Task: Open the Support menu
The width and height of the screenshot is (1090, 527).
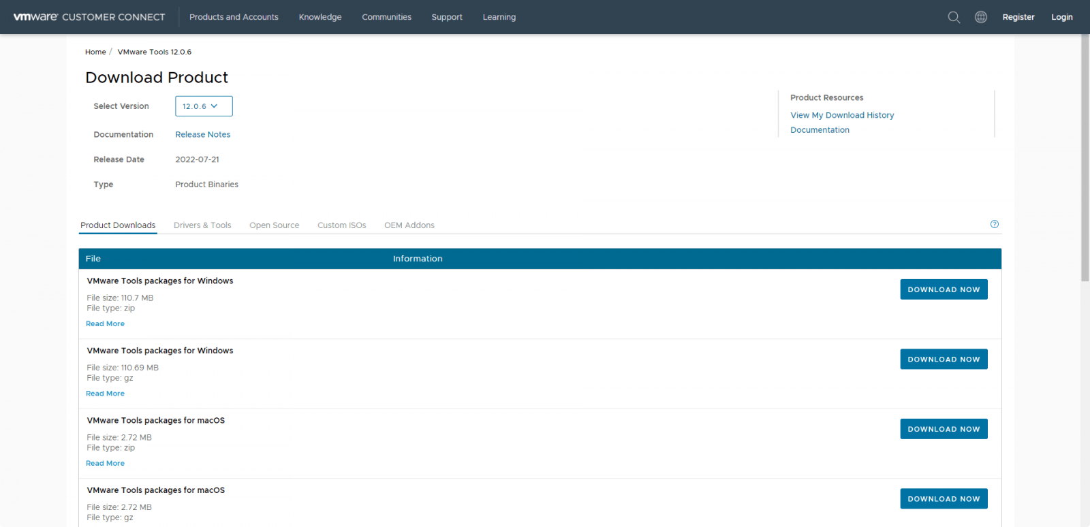Action: [x=447, y=17]
